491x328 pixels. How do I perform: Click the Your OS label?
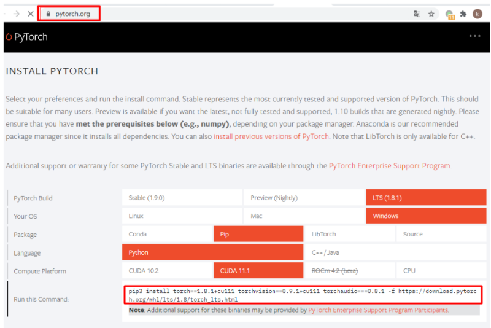click(x=25, y=216)
